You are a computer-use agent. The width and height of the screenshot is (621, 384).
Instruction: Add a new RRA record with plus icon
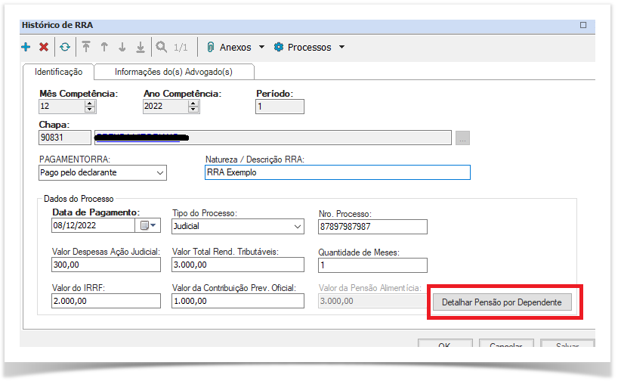click(26, 47)
